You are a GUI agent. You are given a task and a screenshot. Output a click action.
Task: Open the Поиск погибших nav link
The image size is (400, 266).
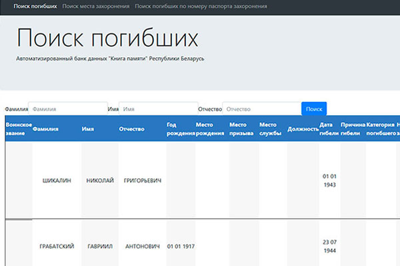pyautogui.click(x=35, y=6)
